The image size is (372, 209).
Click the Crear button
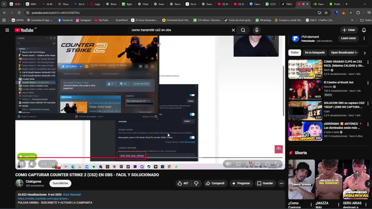349,30
